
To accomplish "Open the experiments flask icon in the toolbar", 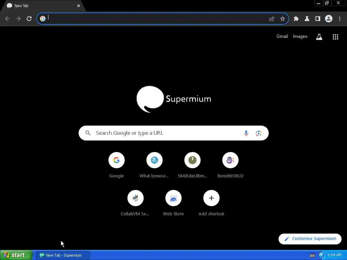I will coord(307,19).
